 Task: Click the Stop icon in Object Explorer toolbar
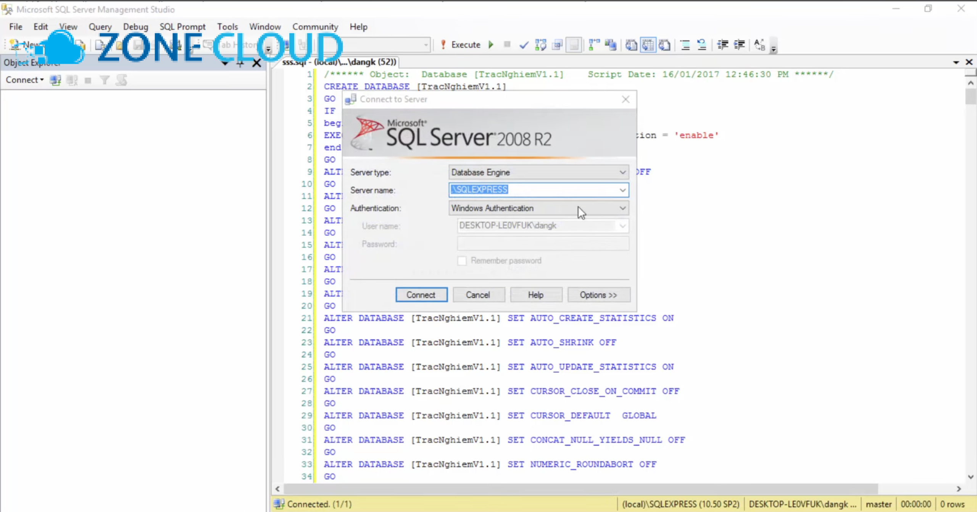88,81
